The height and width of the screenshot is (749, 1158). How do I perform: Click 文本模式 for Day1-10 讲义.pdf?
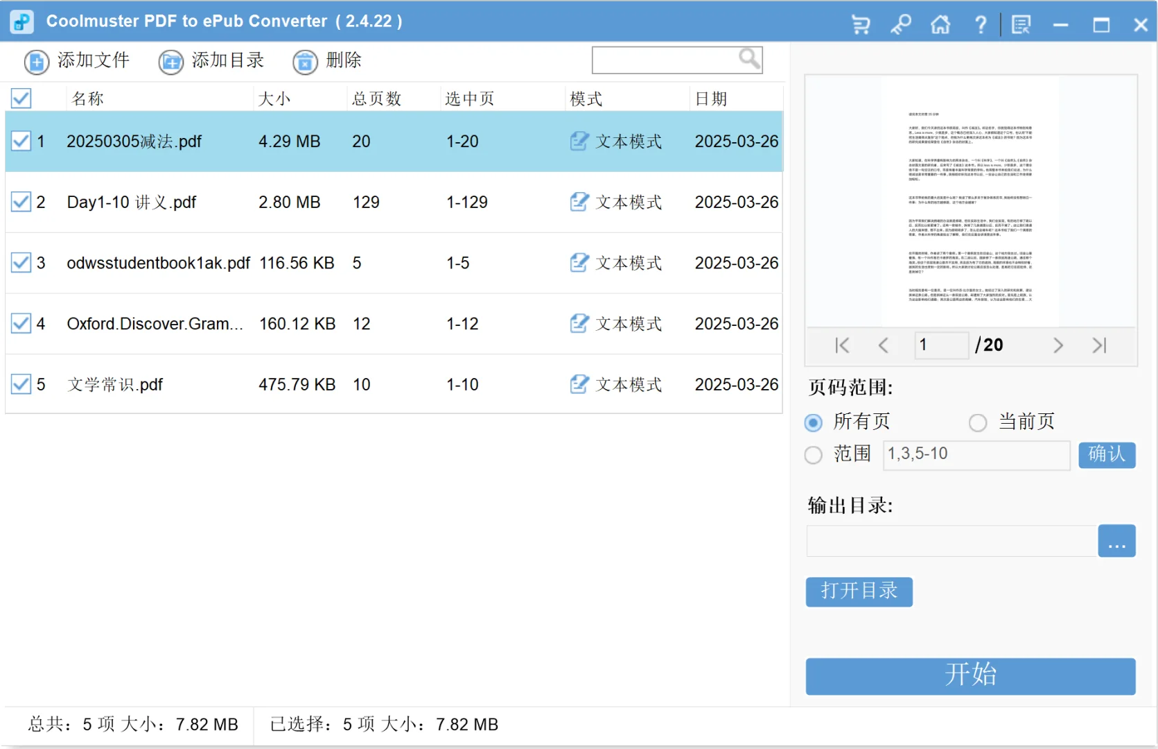click(629, 202)
